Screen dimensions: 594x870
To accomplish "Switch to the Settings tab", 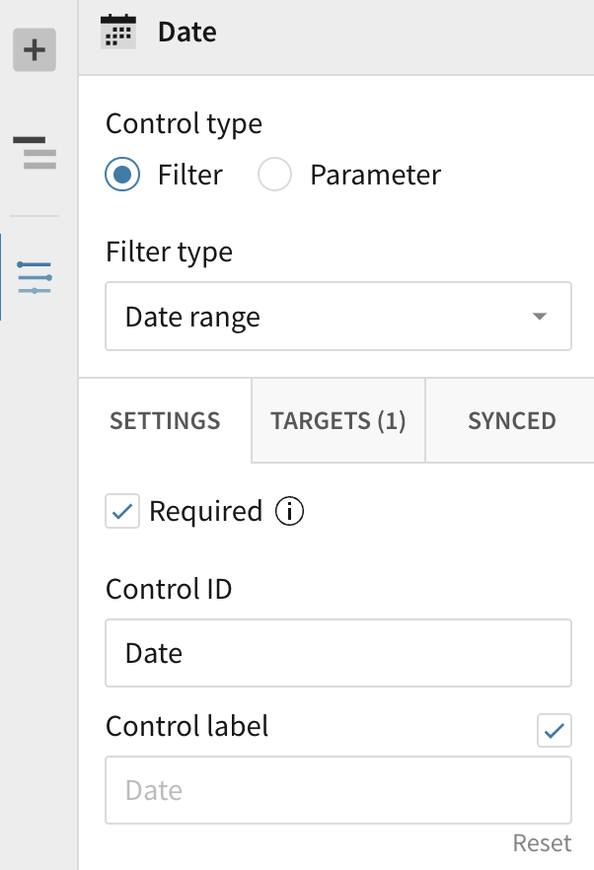I will (x=165, y=420).
